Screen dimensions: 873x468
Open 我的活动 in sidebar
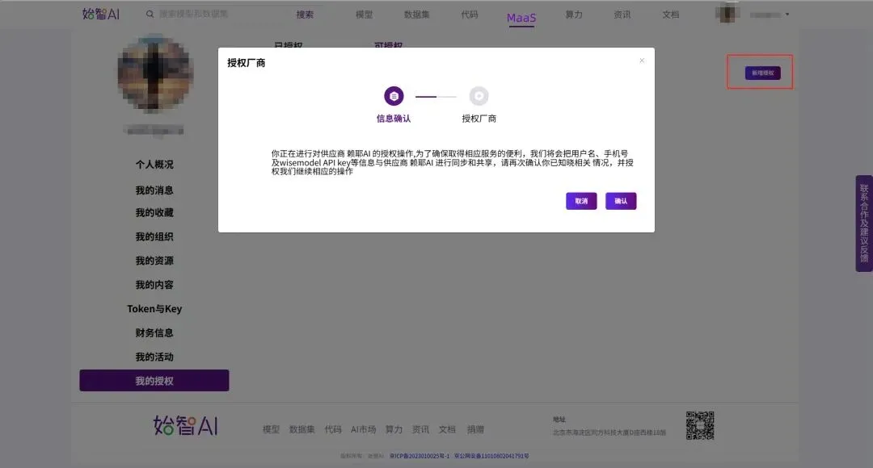pyautogui.click(x=154, y=357)
